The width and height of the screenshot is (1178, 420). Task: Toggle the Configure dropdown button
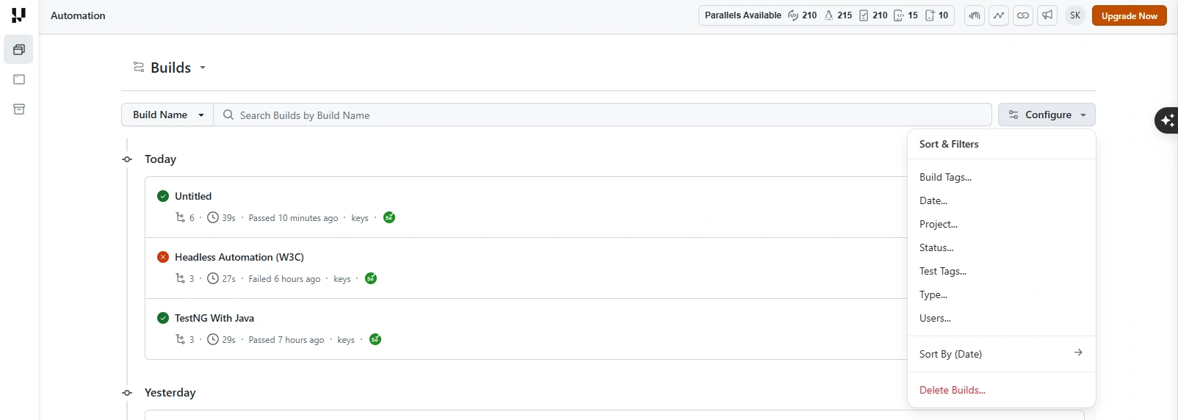1047,115
